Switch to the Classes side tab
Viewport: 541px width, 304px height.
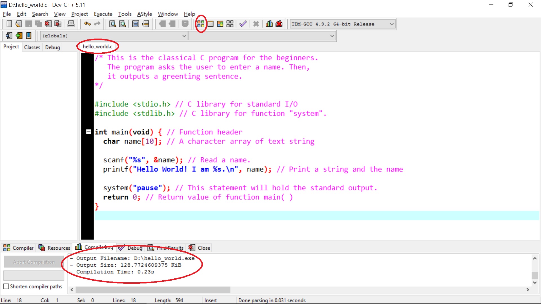point(32,47)
